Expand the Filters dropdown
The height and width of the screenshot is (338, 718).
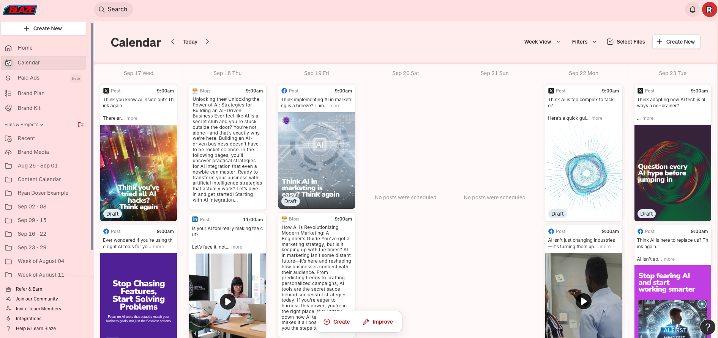coord(584,42)
